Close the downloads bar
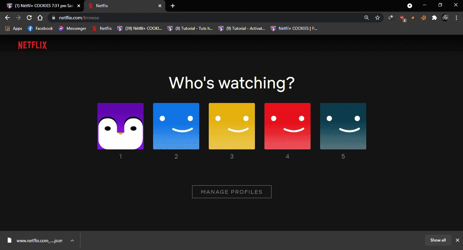This screenshot has width=463, height=250. (x=457, y=240)
